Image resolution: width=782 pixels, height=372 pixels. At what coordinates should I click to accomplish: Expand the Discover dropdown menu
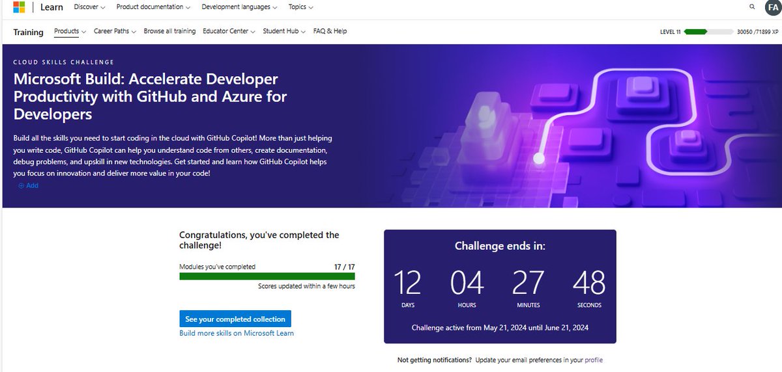90,7
